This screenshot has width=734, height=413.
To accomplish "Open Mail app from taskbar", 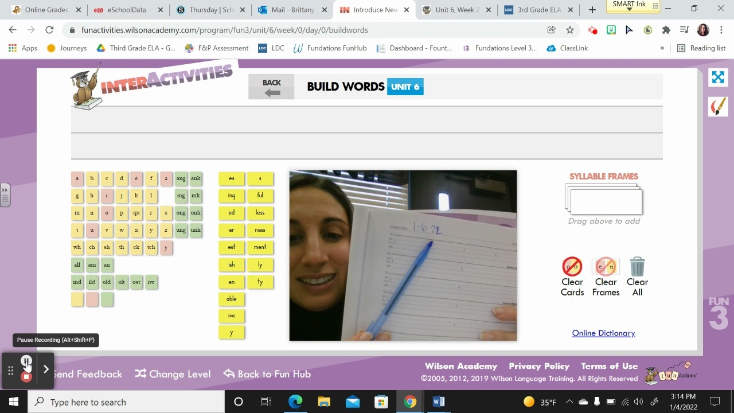I will click(353, 402).
